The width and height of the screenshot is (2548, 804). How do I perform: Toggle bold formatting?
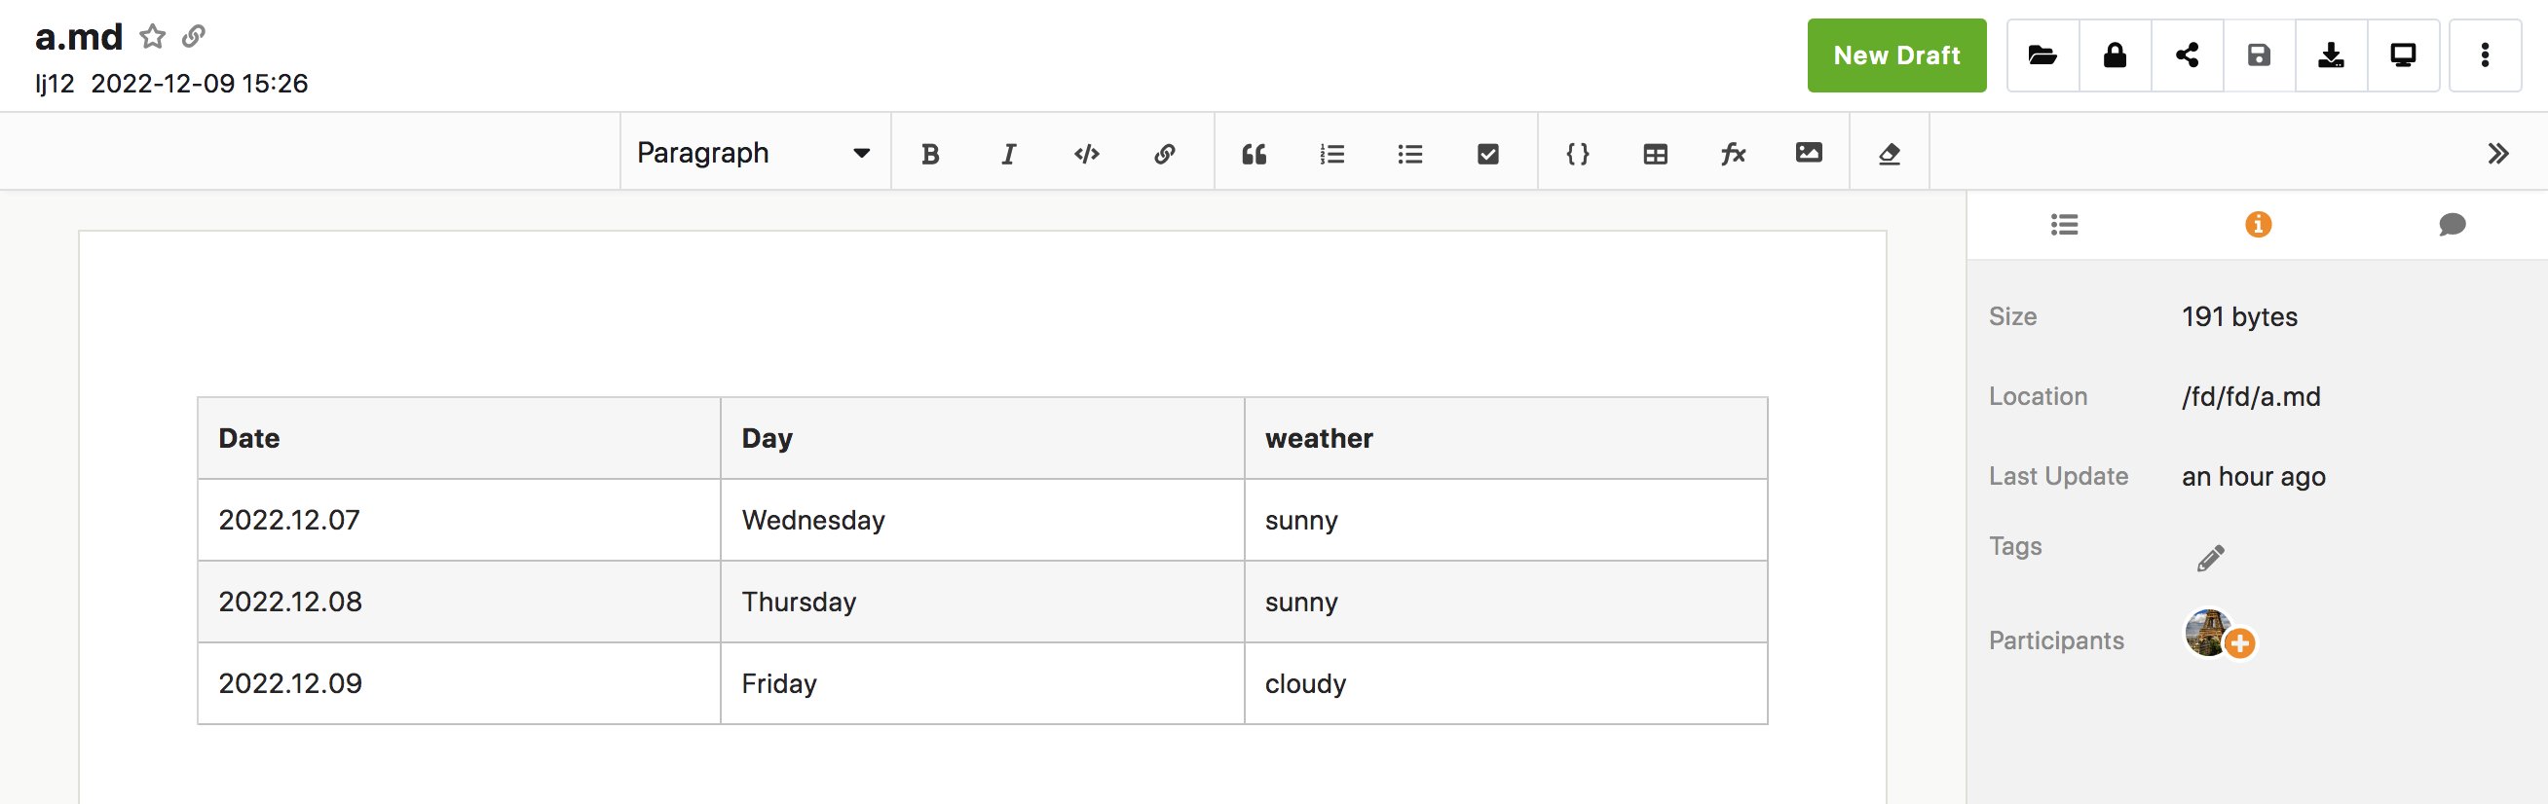pos(930,154)
